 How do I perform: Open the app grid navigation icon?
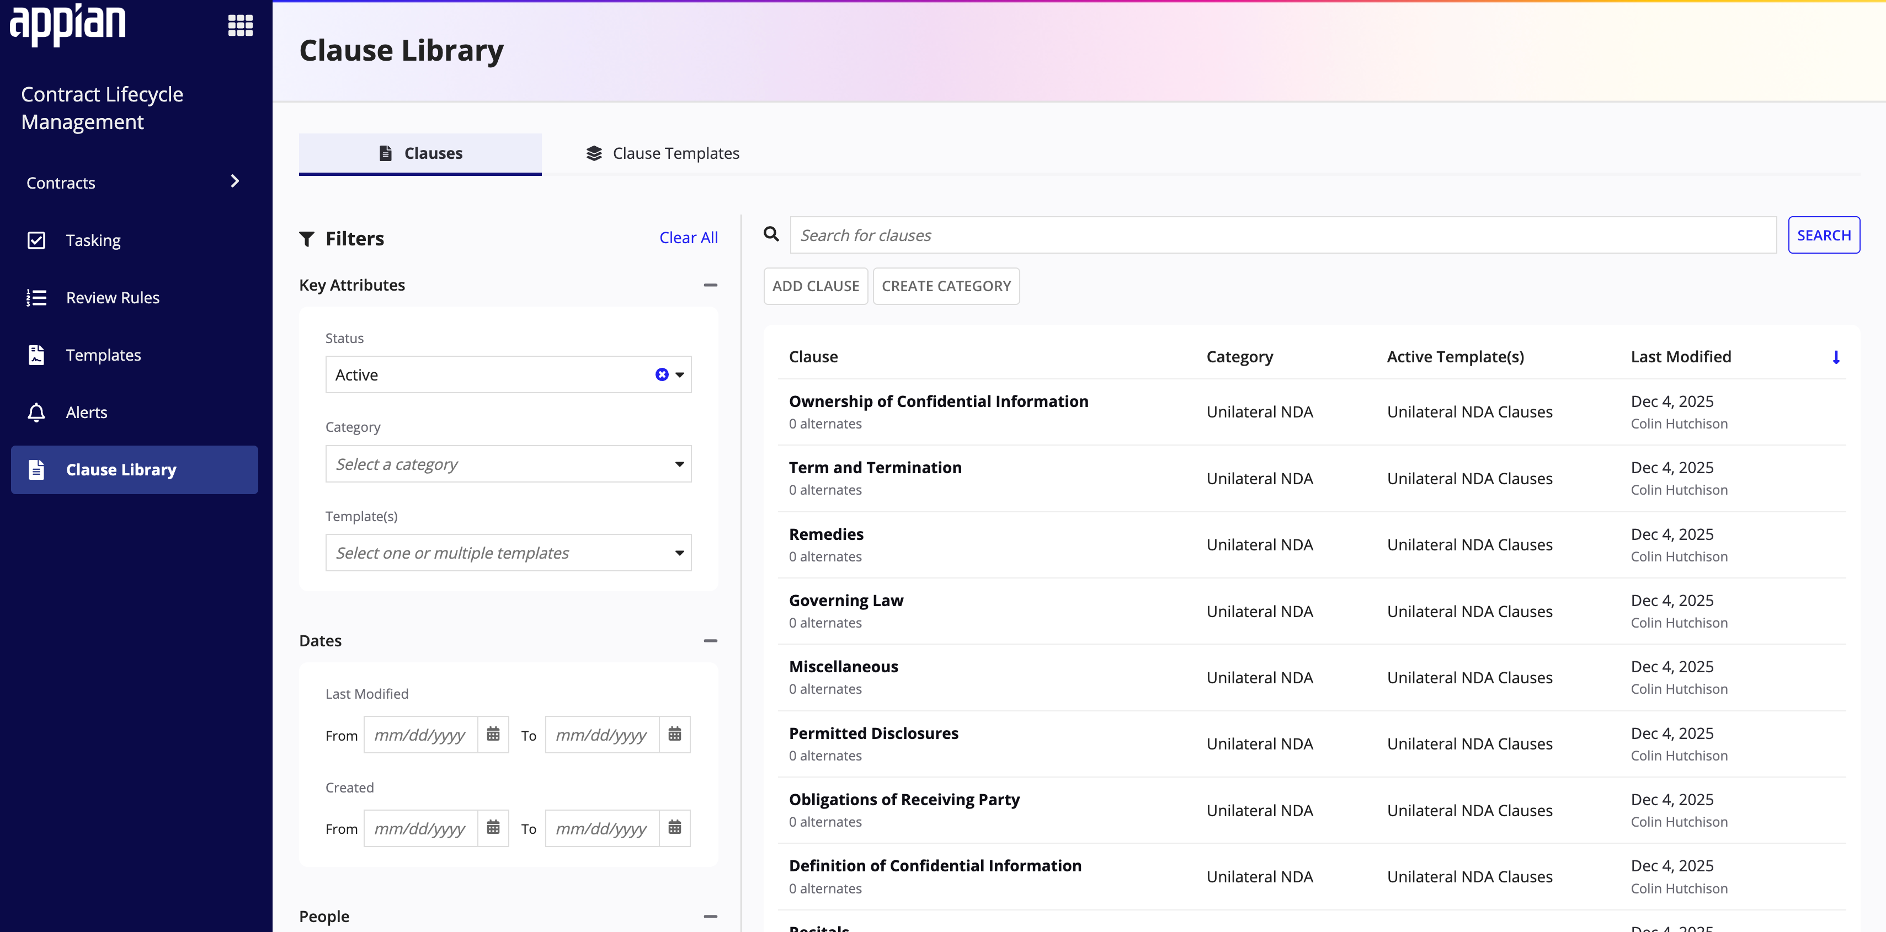[240, 25]
